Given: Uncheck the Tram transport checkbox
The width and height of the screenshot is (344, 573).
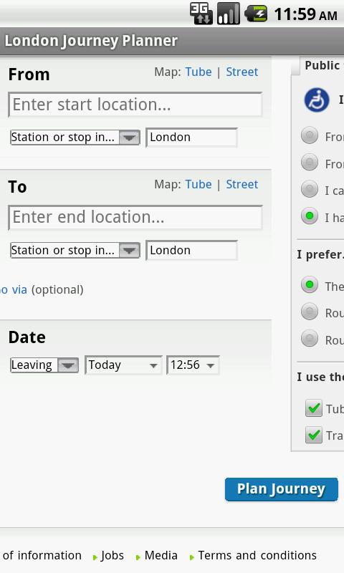Looking at the screenshot, I should [314, 435].
